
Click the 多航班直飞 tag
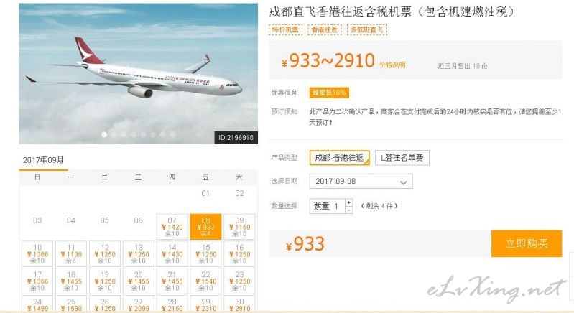pyautogui.click(x=367, y=29)
